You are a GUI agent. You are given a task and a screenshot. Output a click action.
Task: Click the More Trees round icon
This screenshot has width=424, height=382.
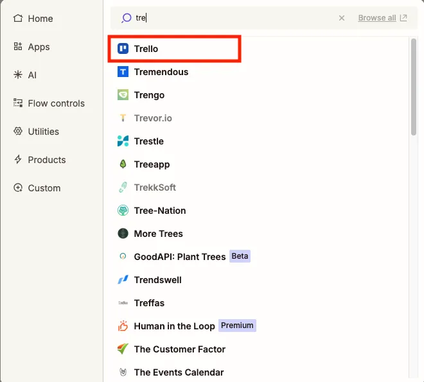123,234
